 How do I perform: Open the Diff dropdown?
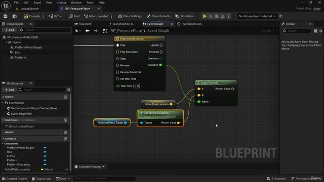(x=55, y=16)
